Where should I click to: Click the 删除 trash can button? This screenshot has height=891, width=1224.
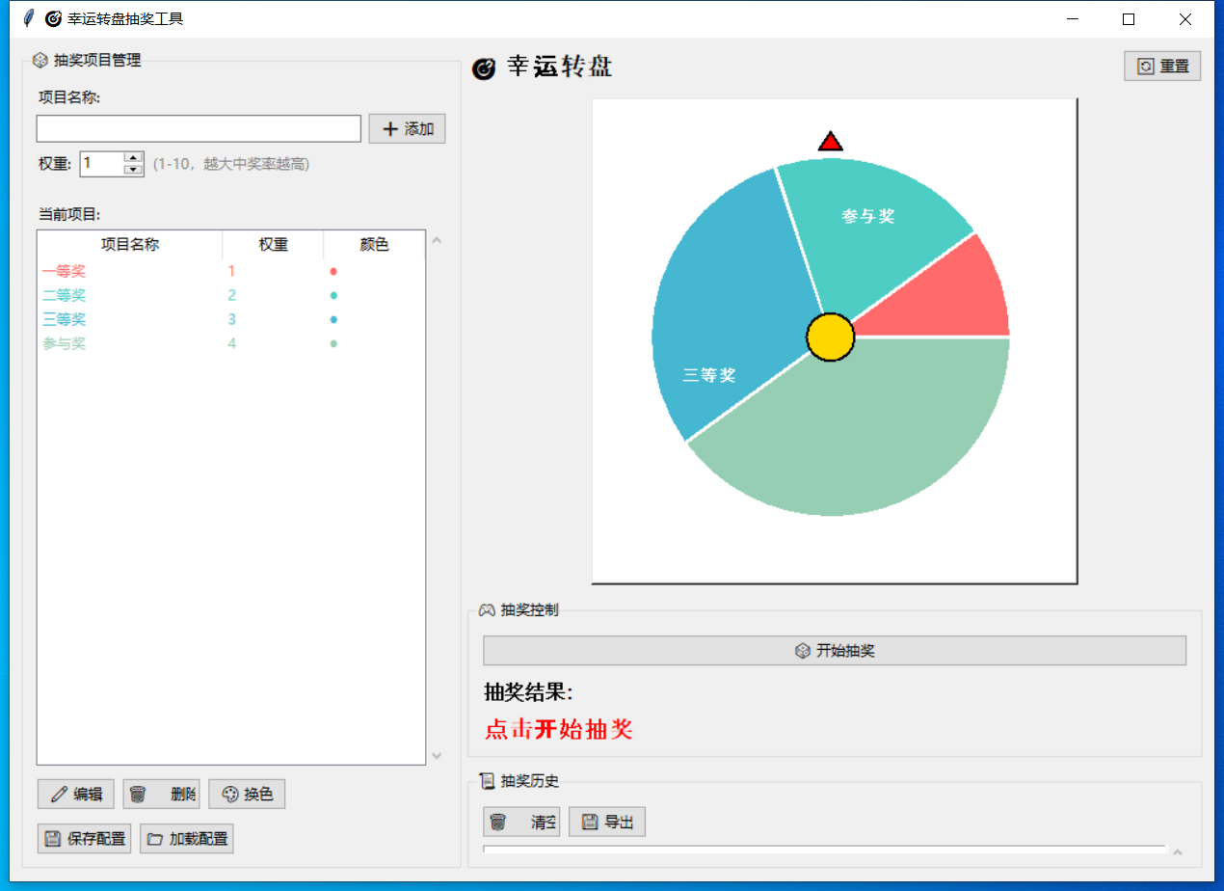(161, 795)
